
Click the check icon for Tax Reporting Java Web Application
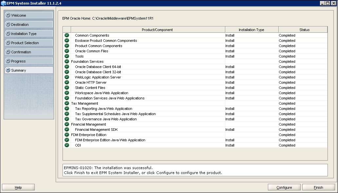coord(67,109)
